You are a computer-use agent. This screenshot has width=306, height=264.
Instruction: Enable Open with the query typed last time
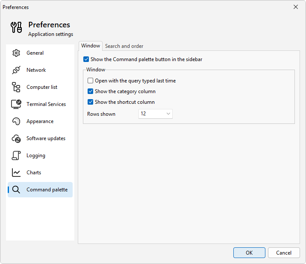(90, 81)
